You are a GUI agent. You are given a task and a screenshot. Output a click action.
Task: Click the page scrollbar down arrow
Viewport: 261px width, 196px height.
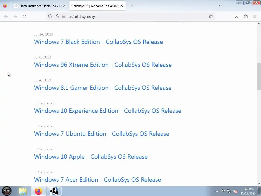(x=259, y=184)
